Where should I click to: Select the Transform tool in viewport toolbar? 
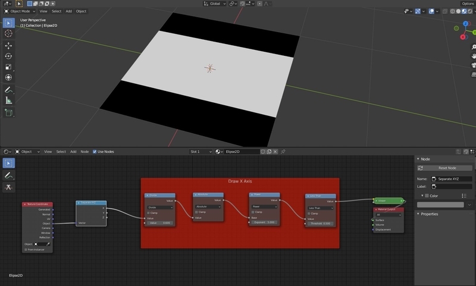[x=8, y=77]
